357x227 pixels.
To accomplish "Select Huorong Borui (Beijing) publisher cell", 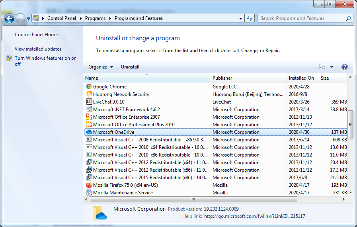I will pyautogui.click(x=248, y=94).
